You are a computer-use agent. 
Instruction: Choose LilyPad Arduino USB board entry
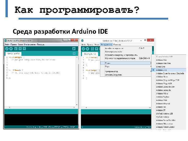click(169, 114)
